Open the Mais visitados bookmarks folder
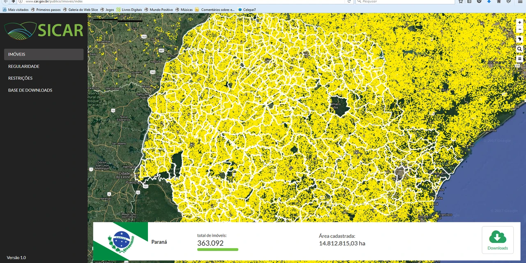Screen dimensions: 526x263 [x=16, y=9]
